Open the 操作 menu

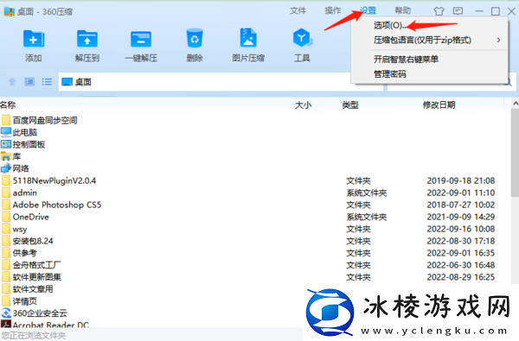click(x=333, y=10)
